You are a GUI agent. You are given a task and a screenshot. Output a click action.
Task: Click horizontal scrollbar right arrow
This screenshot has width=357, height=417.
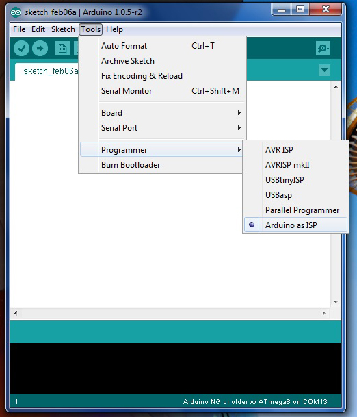coord(323,313)
